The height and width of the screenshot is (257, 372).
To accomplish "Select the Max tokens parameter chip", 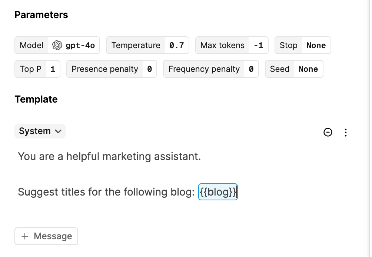I will click(x=232, y=45).
